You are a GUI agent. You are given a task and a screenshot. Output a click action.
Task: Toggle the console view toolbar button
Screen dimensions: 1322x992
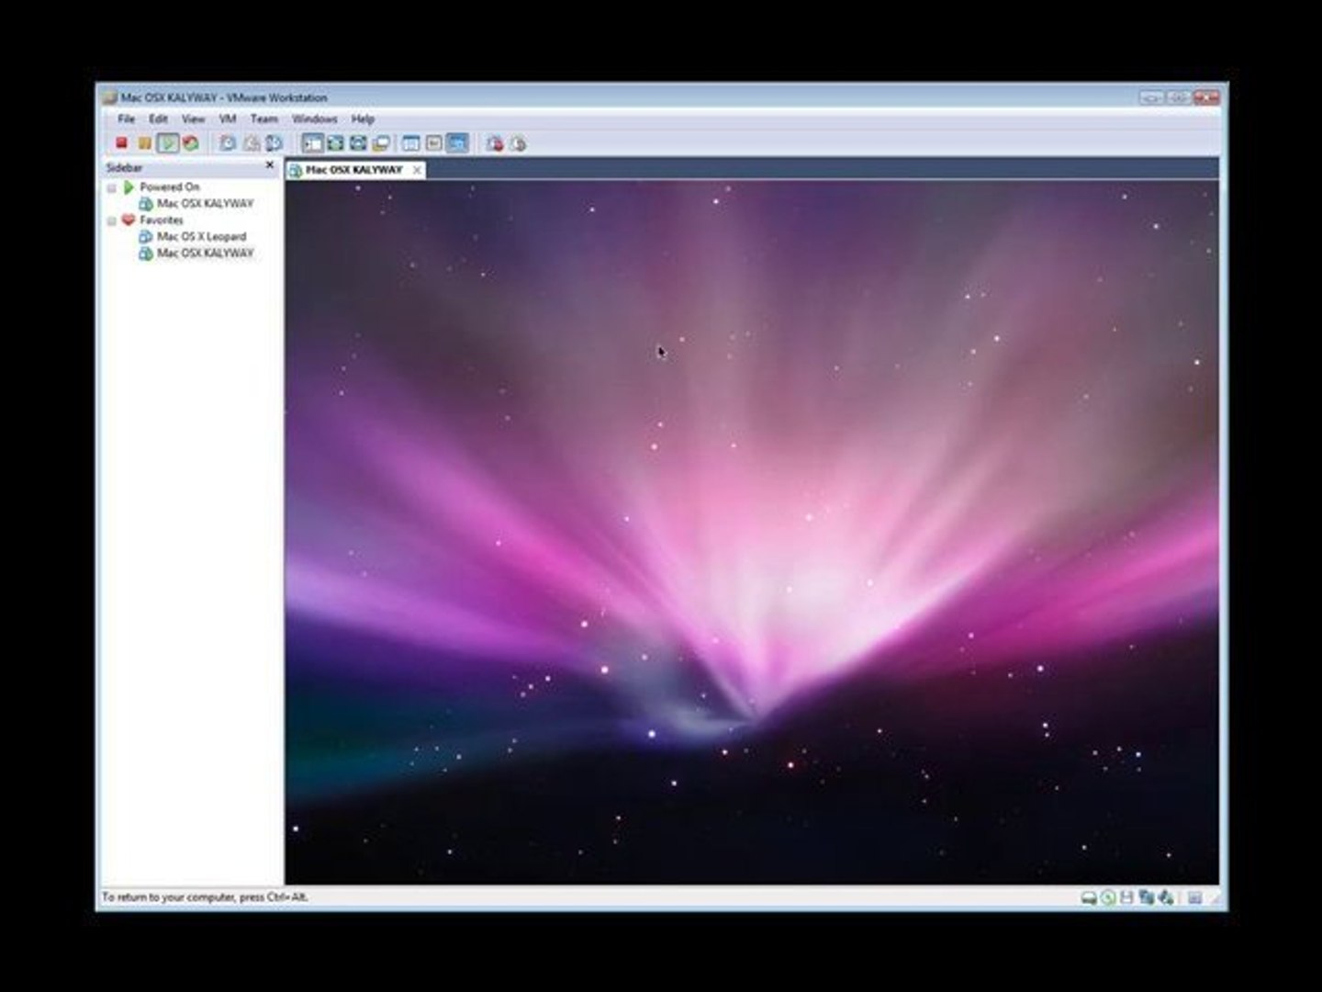456,143
